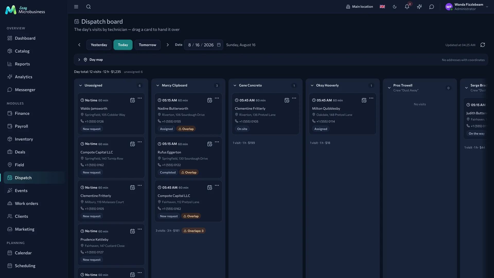Reschedule unassigned Compote Capital LLC visit
The width and height of the screenshot is (494, 278).
point(133,144)
